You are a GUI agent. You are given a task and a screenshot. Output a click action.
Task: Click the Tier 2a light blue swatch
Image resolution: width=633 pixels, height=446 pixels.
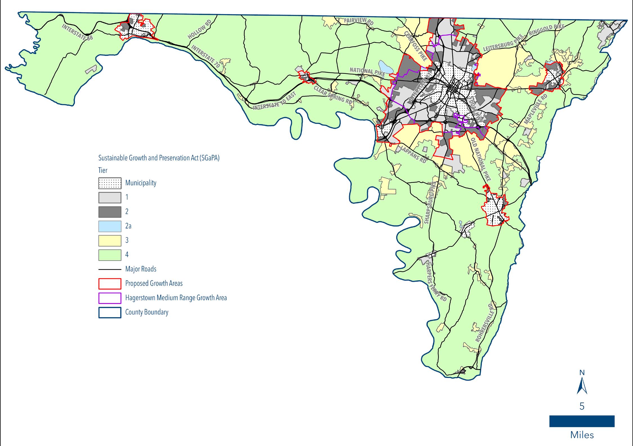[110, 226]
